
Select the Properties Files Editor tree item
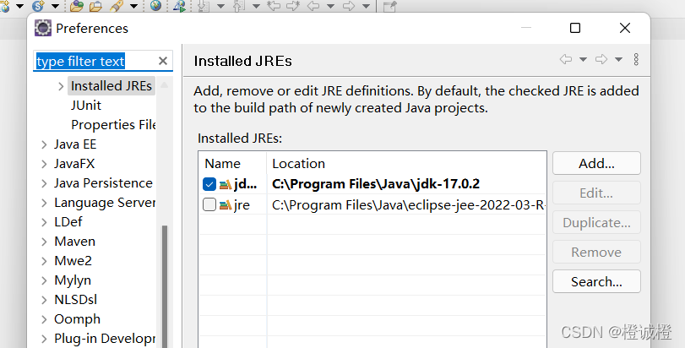[x=113, y=125]
